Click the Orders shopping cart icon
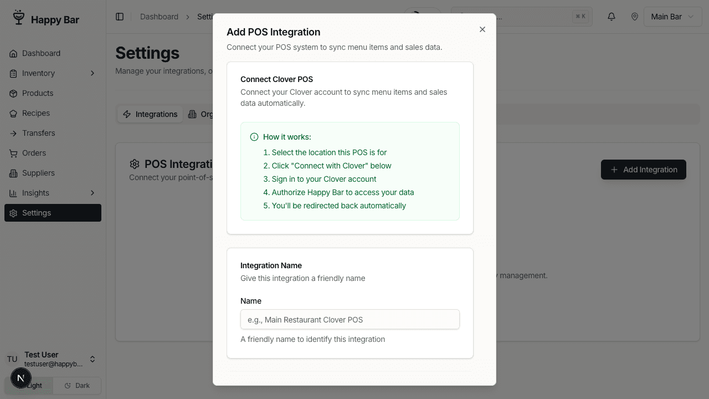The height and width of the screenshot is (399, 709). [x=13, y=154]
